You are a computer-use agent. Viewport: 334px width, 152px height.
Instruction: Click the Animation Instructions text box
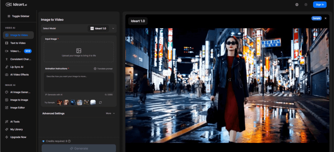pos(78,82)
